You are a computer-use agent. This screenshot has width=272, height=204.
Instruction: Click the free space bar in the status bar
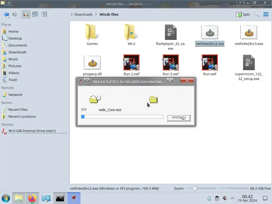click(x=234, y=188)
